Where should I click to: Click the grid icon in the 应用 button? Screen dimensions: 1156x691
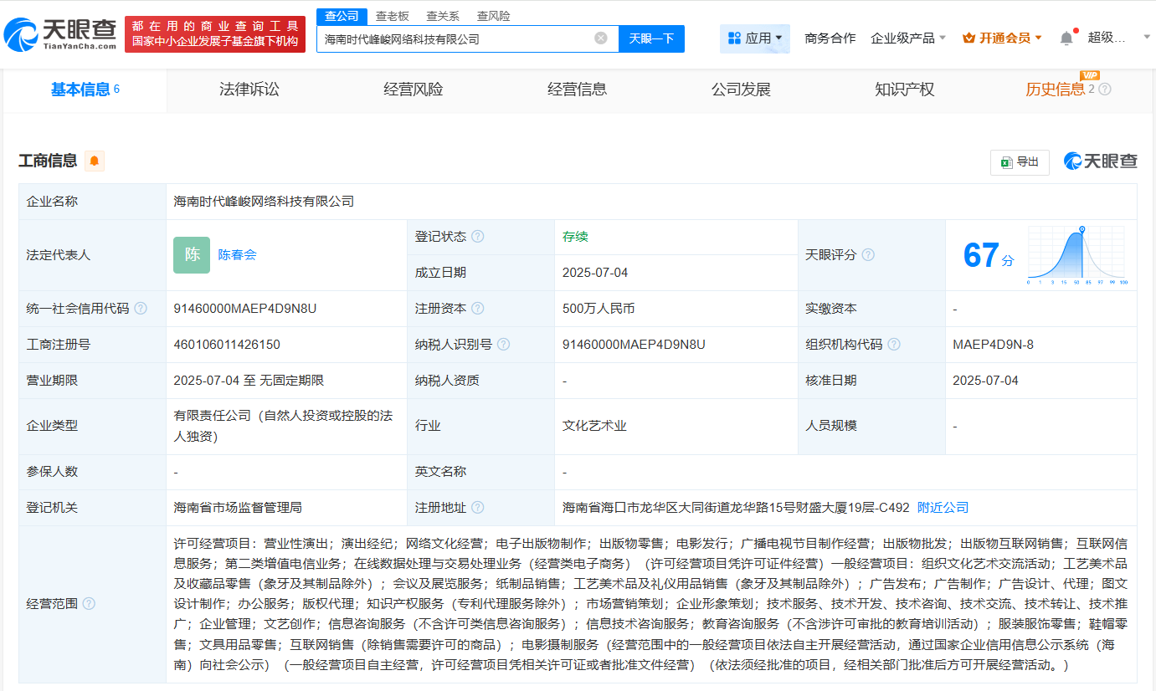(734, 38)
